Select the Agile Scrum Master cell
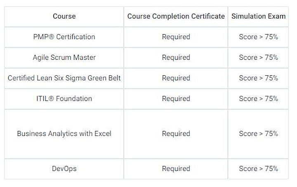This screenshot has height=187, width=297. (64, 58)
